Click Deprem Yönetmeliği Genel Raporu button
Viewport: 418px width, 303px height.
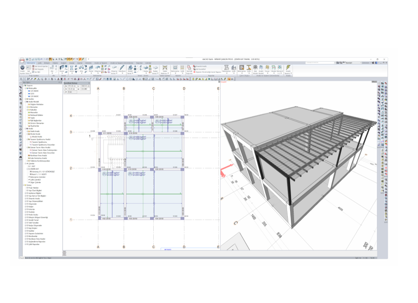tap(207, 72)
